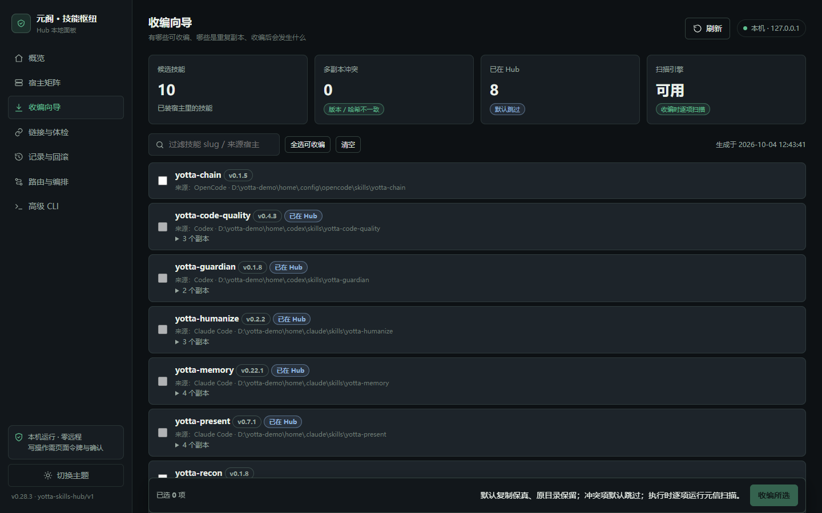Check the yotta-chain checkbox

[x=163, y=181]
